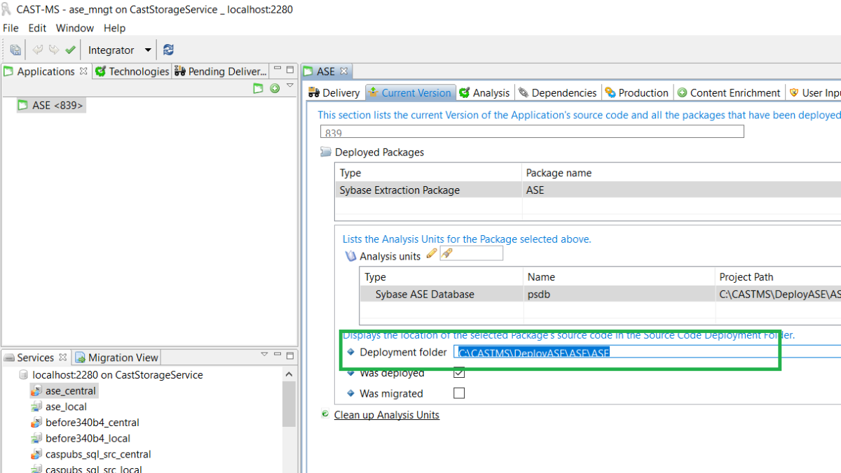Minimize the Services panel
841x473 pixels.
pos(278,355)
